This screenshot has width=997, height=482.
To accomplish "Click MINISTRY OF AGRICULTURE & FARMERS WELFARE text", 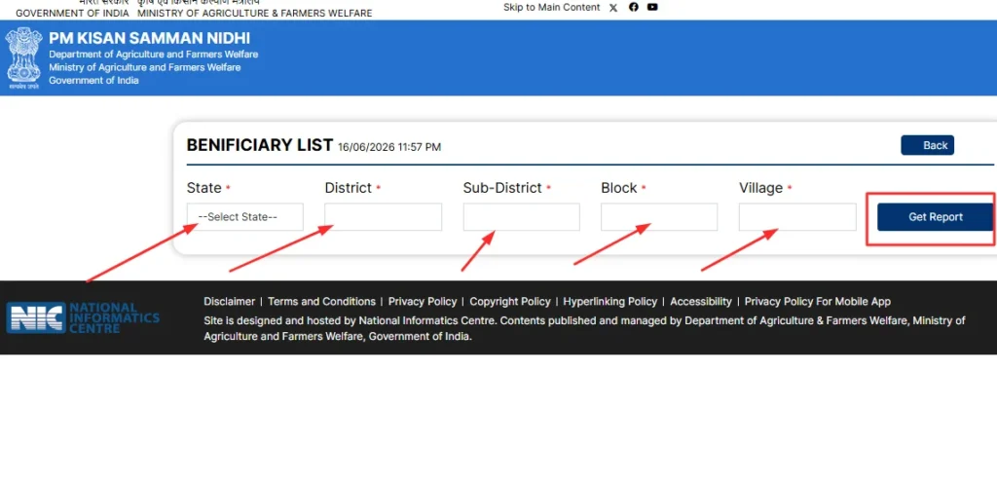I will pyautogui.click(x=254, y=13).
